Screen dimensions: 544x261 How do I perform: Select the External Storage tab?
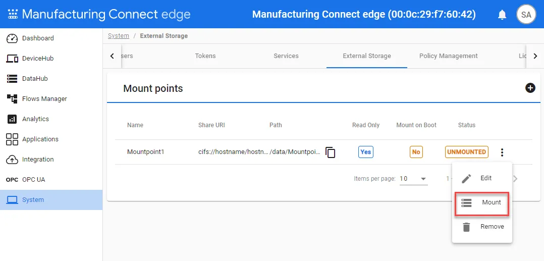click(x=367, y=56)
